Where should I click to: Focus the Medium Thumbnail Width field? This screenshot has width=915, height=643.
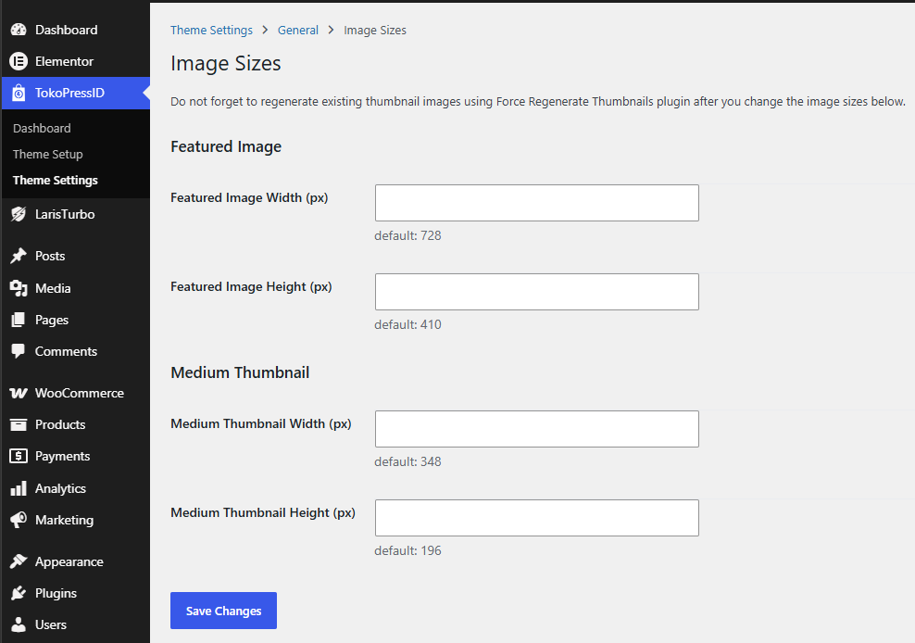[537, 429]
